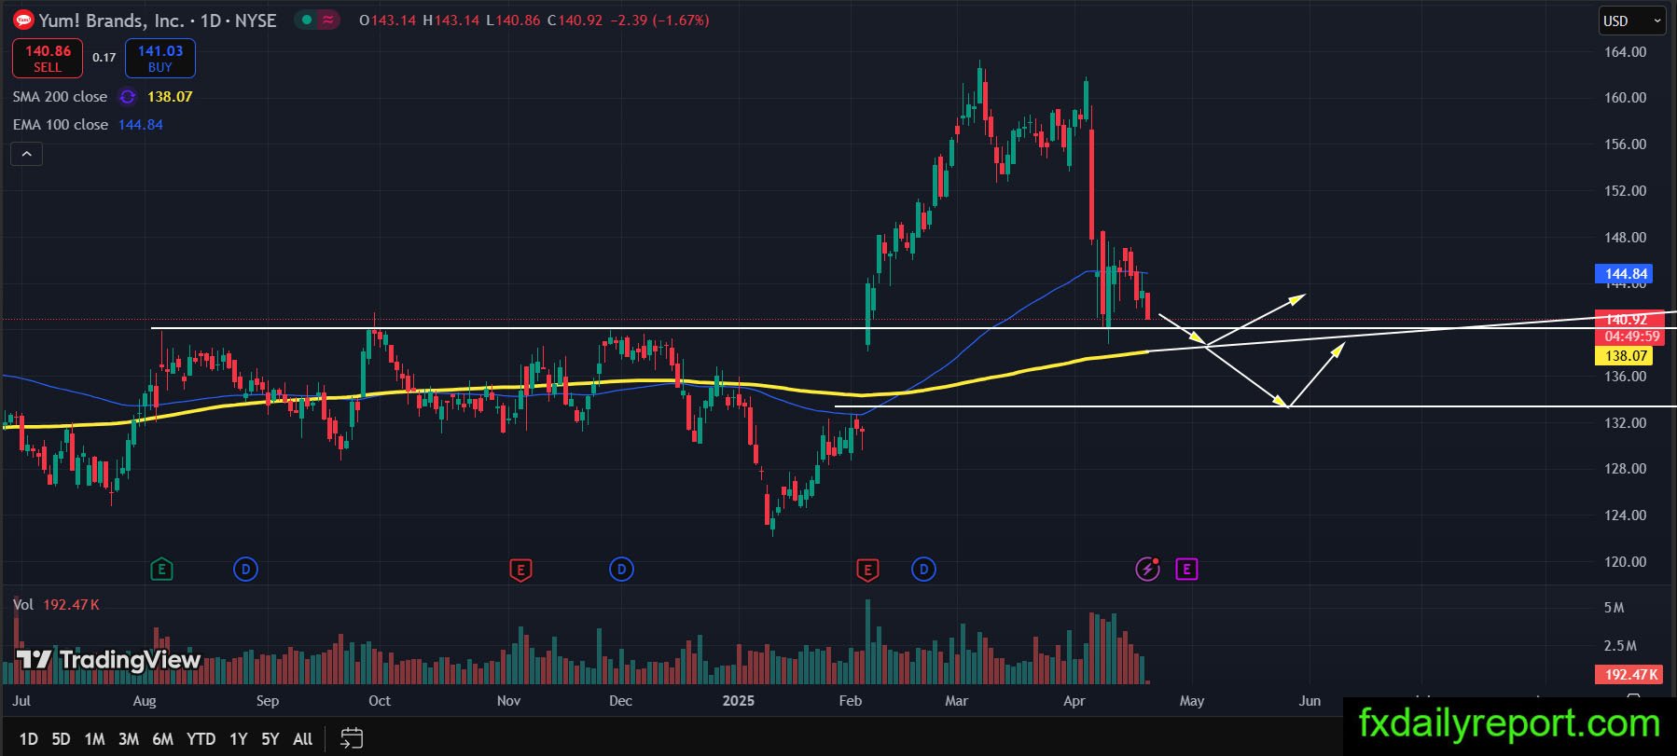Click the Oct label on time axis

point(380,701)
